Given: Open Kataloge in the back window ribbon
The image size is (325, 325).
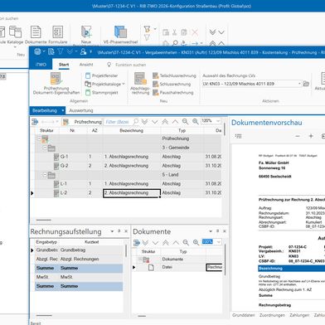Looking at the screenshot, I should coord(15,35).
